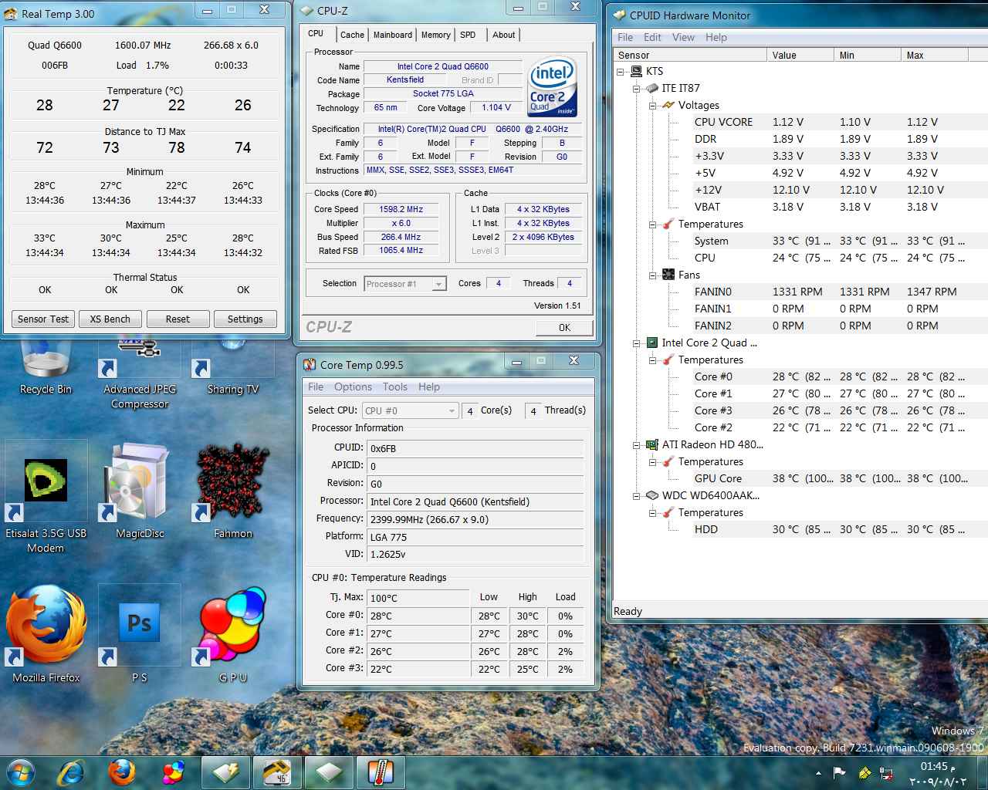Click the Value column header in HWMonitor
Image resolution: width=988 pixels, height=790 pixels.
800,55
